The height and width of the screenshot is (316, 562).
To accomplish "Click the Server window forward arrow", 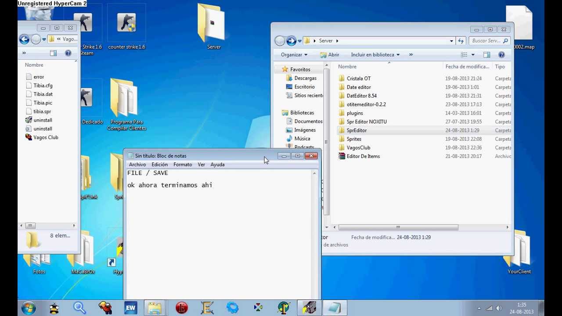I will point(291,41).
